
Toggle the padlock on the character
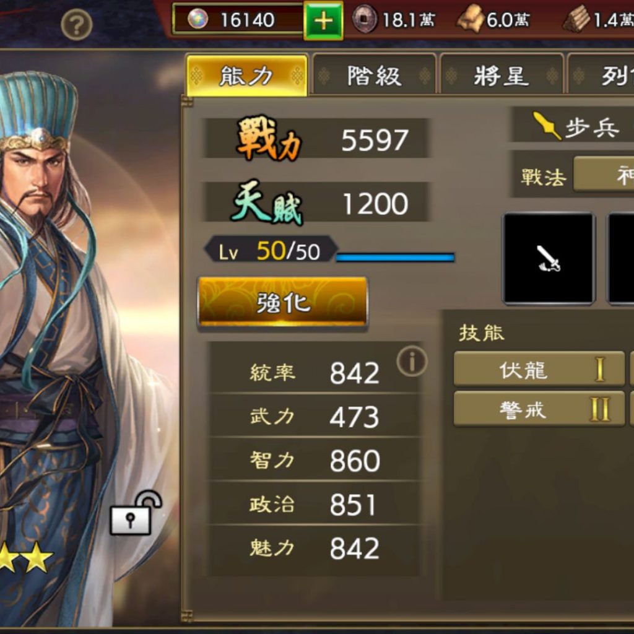point(136,513)
